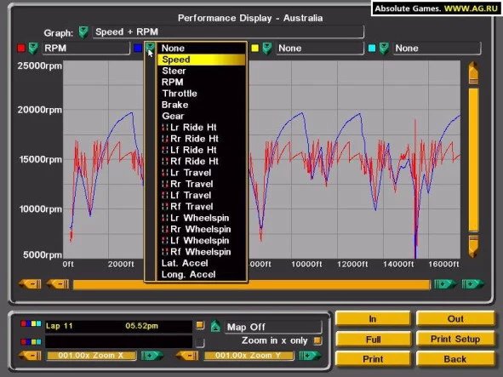
Task: Toggle the Lap 11 row checkbox
Action: pyautogui.click(x=200, y=325)
